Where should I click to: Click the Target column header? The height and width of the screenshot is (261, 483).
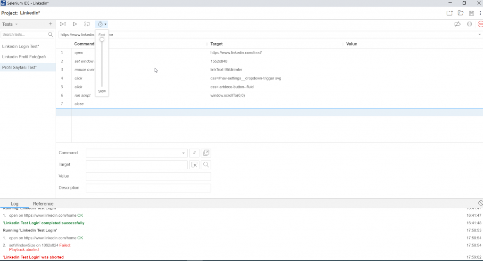(x=216, y=44)
